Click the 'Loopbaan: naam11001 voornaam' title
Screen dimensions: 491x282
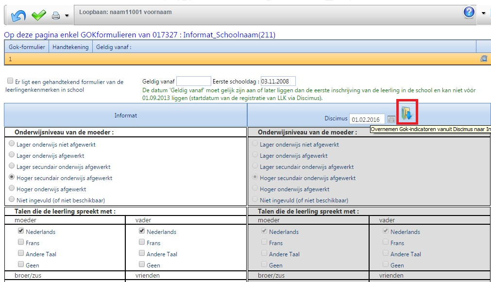[x=125, y=12]
